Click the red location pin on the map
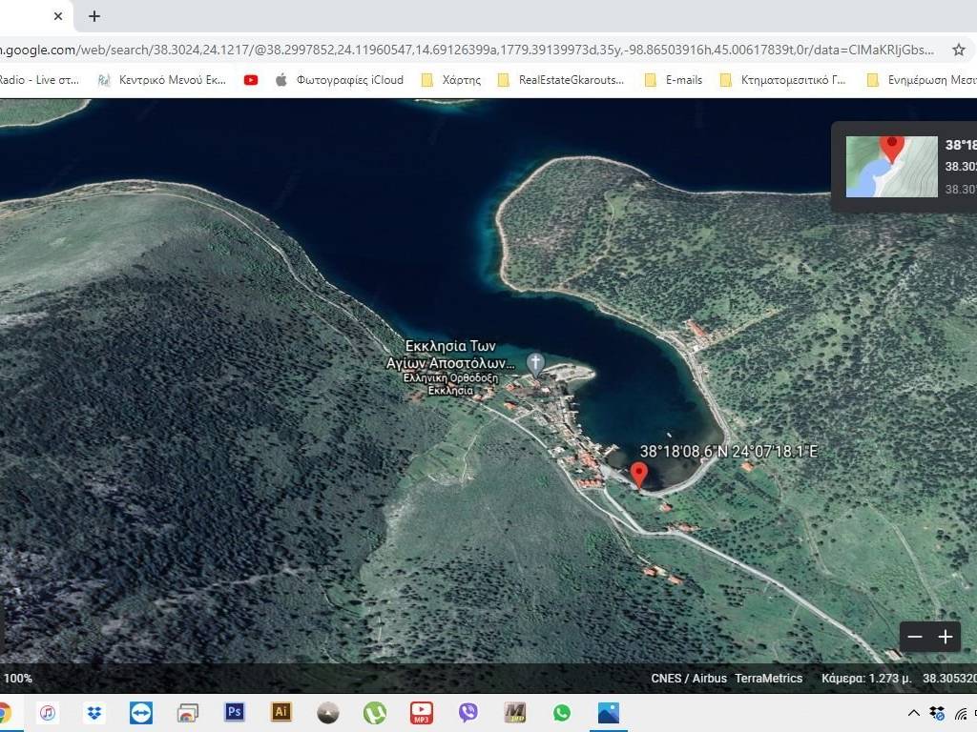The image size is (977, 732). [639, 473]
